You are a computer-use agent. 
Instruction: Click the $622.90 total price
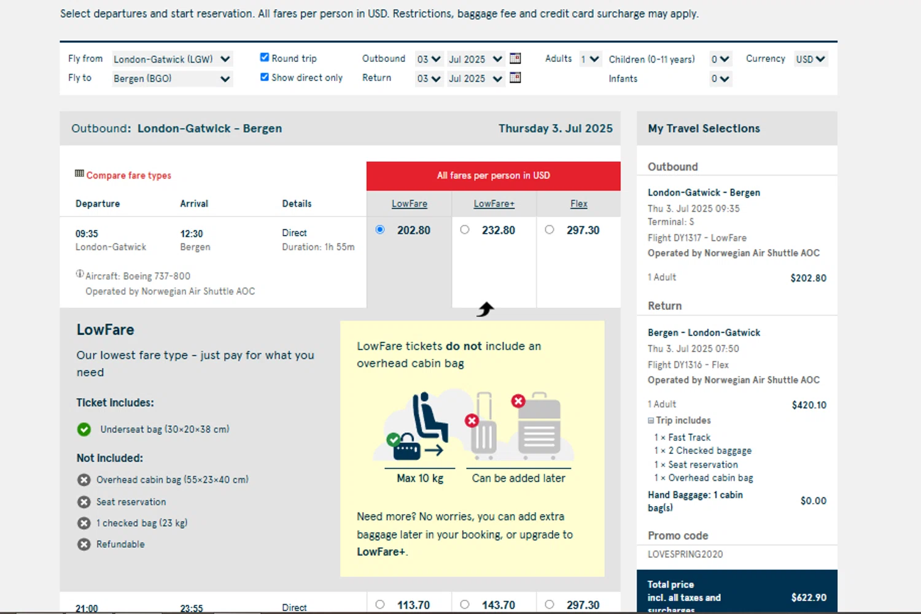click(x=809, y=597)
